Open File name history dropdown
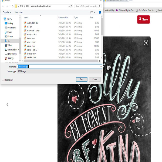Image resolution: width=162 pixels, height=162 pixels. (x=101, y=67)
